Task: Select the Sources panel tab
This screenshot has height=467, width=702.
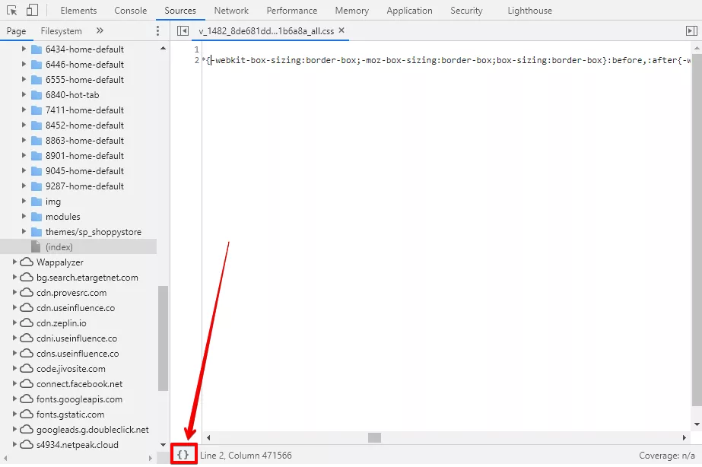Action: (x=180, y=11)
